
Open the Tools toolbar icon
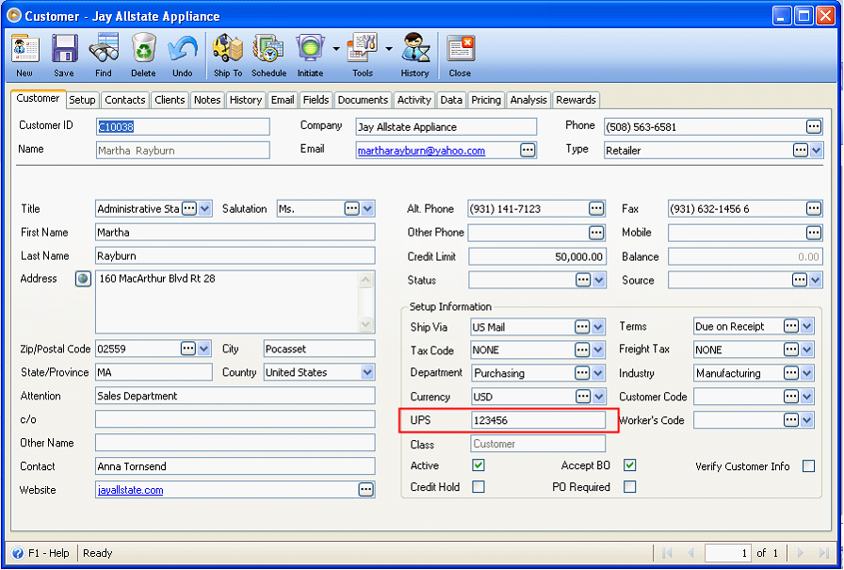(363, 49)
